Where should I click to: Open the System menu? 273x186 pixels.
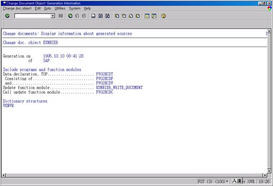(75, 8)
